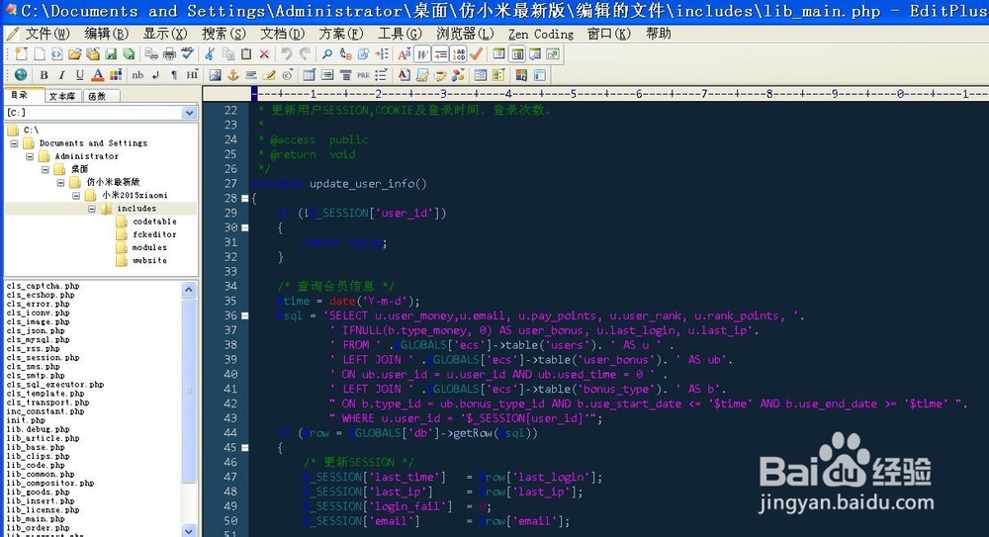Pick font color with the A icon
The image size is (989, 537).
pos(97,75)
